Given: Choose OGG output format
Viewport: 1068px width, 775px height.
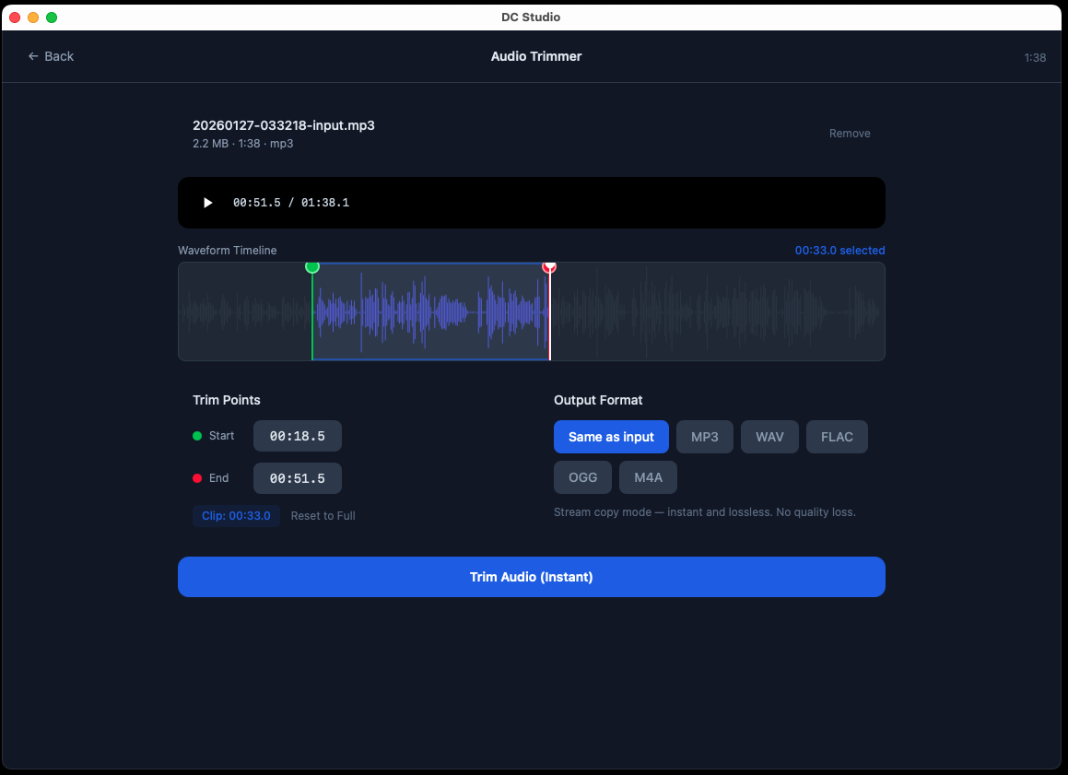Looking at the screenshot, I should 582,476.
